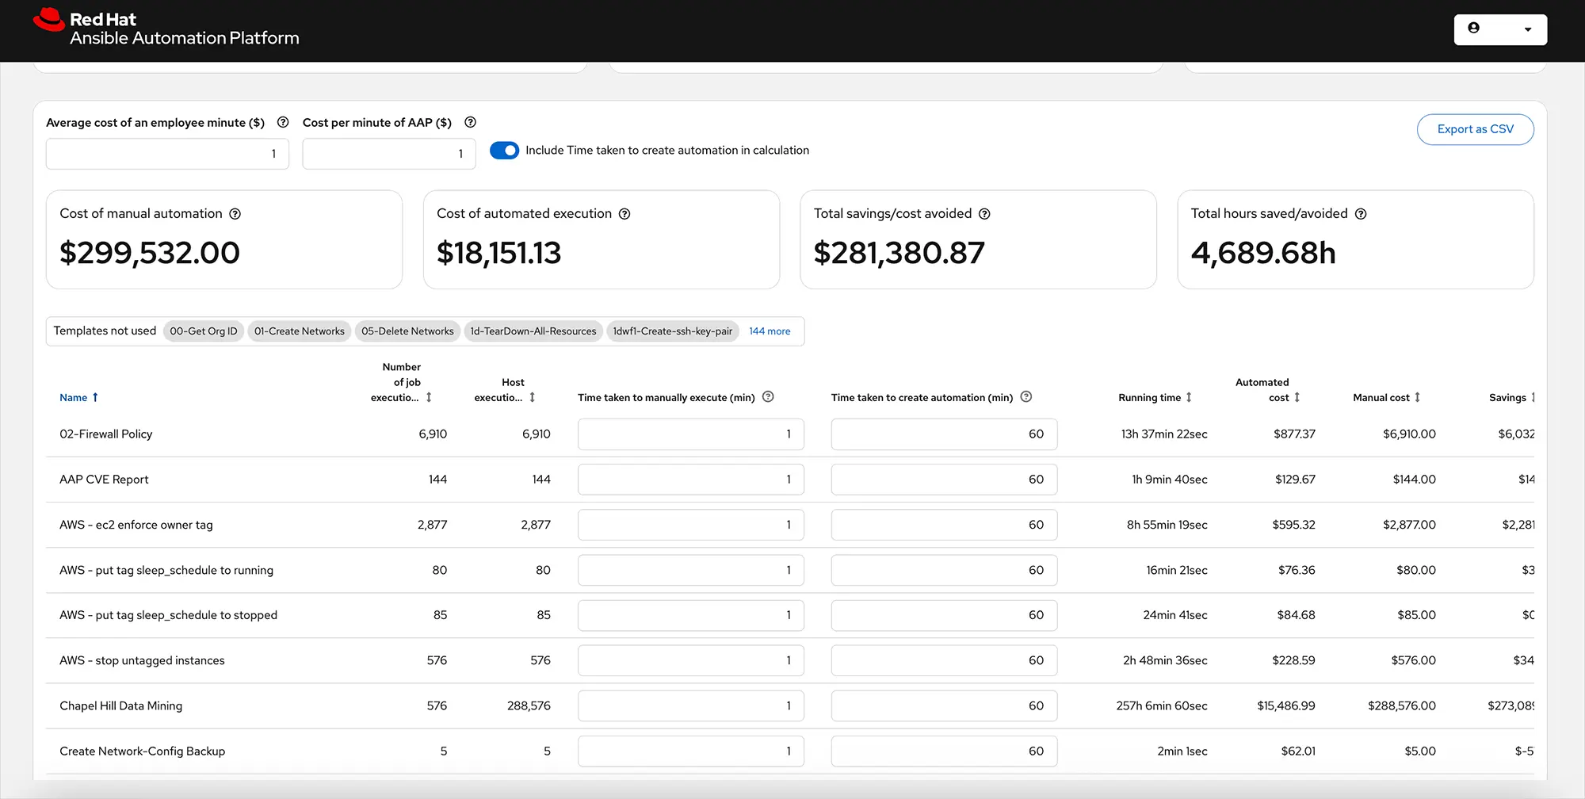
Task: Edit the manual execution time for 02-Firewall Policy
Action: [x=690, y=434]
